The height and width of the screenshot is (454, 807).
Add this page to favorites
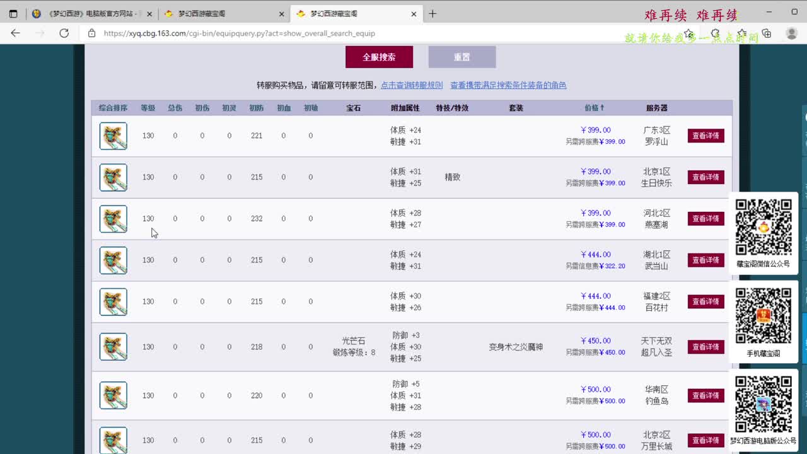coord(689,33)
